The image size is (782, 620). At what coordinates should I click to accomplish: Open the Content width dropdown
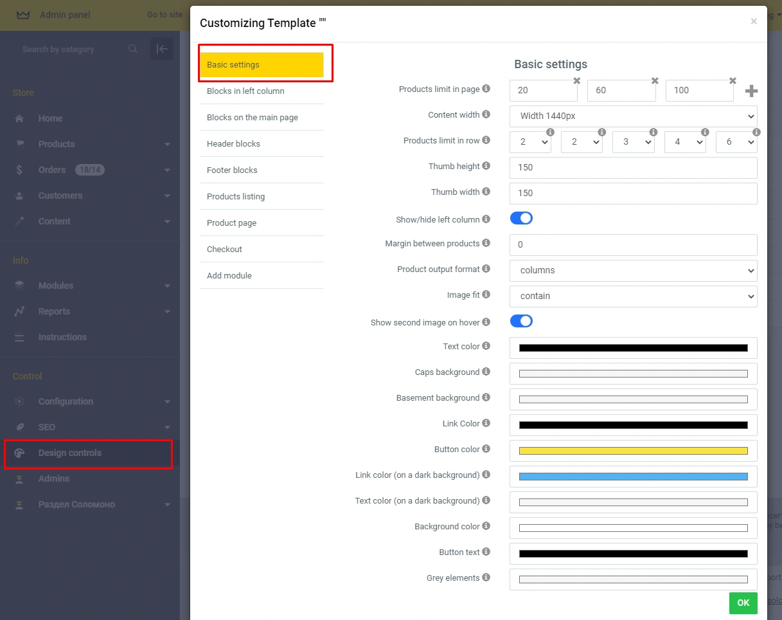[633, 116]
